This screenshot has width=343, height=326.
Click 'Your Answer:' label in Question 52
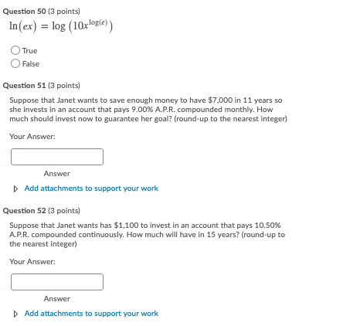tap(32, 262)
